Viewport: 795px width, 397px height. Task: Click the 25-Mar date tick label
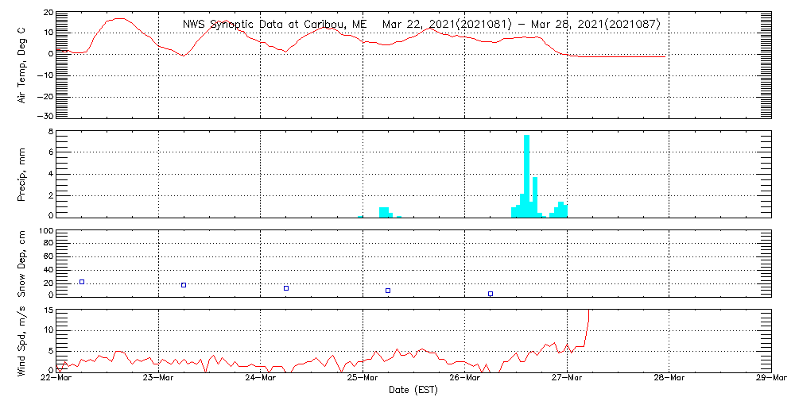click(363, 380)
